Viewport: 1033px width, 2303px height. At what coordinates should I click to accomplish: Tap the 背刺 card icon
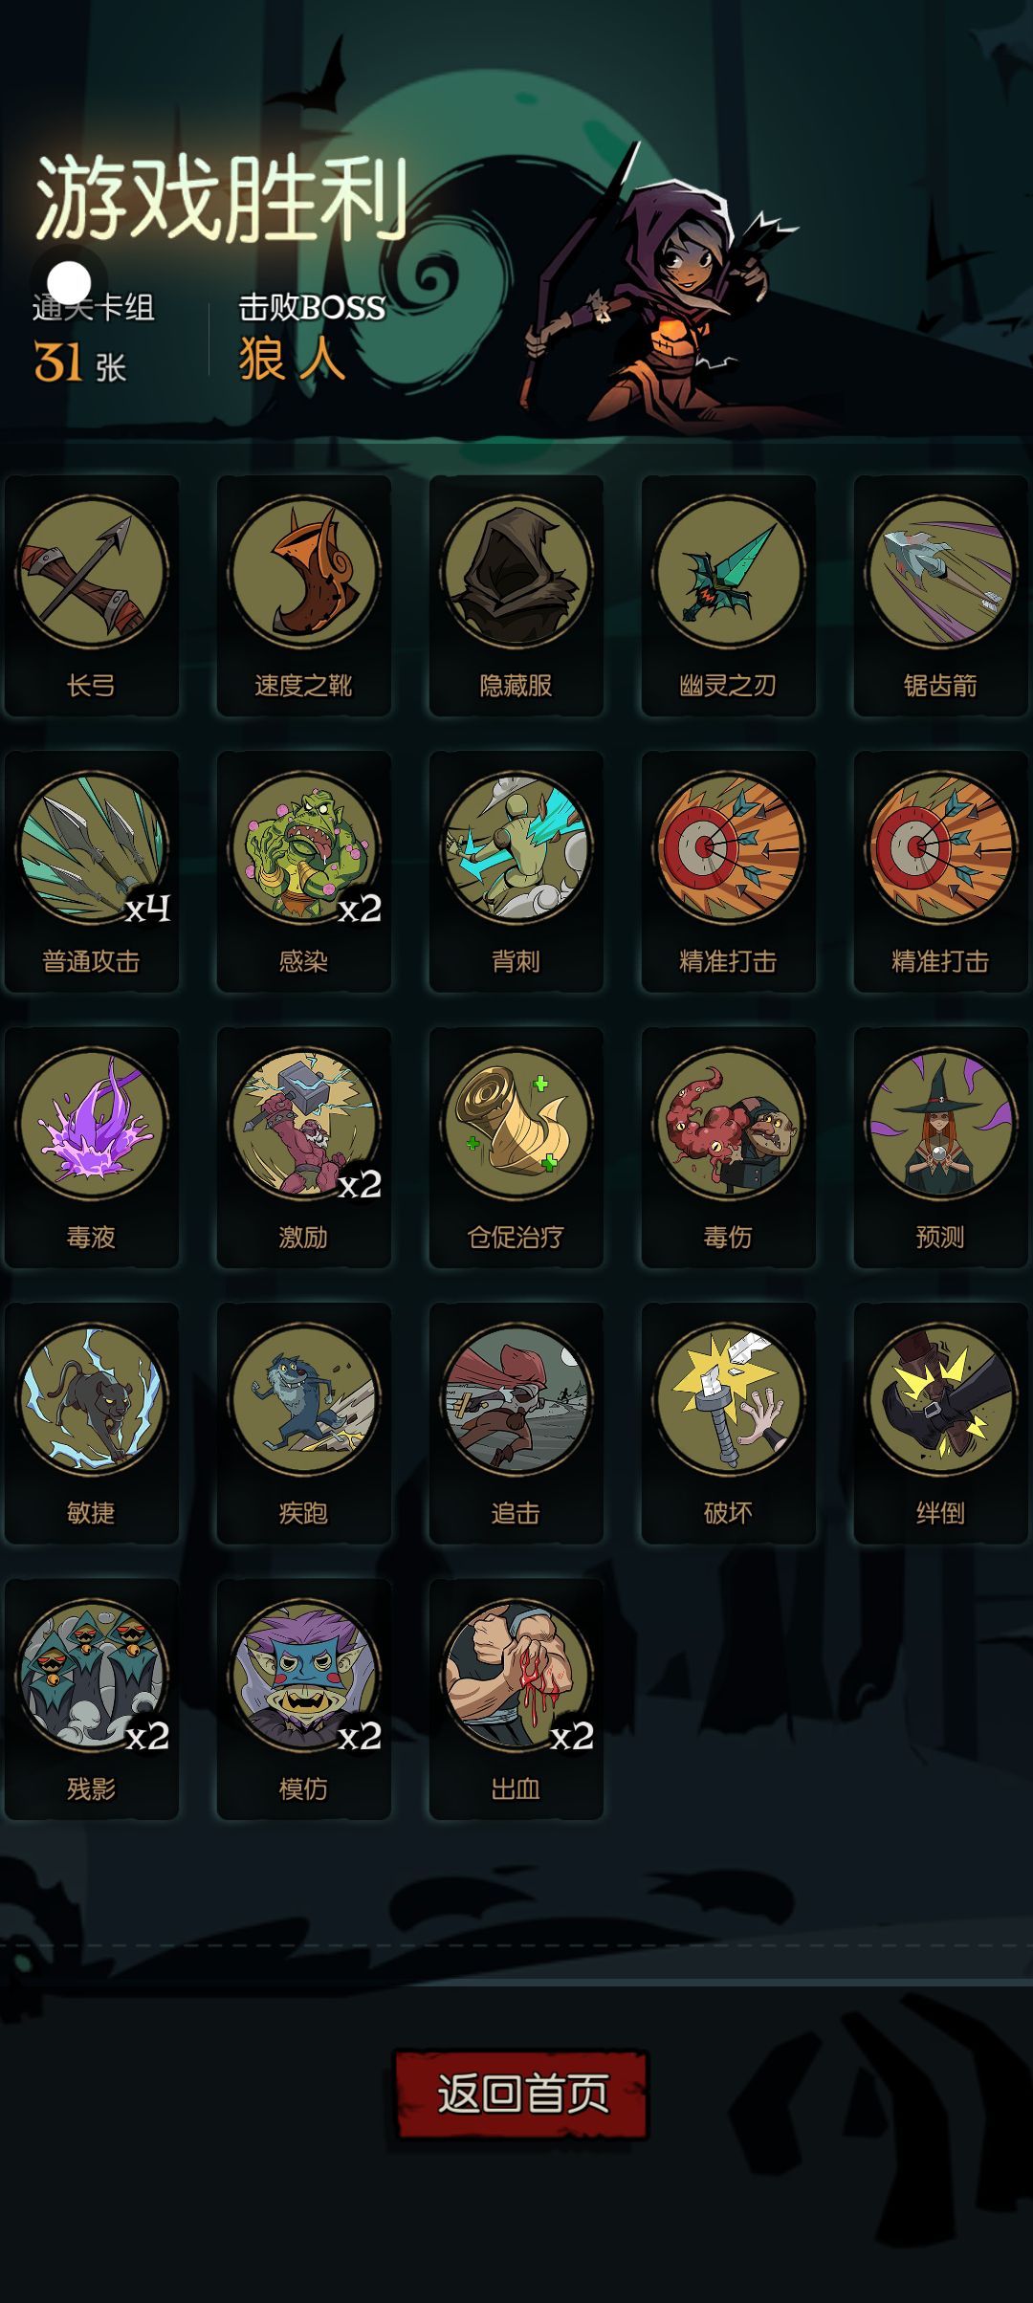[x=516, y=846]
